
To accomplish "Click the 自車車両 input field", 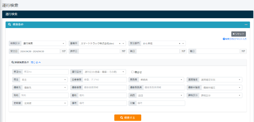I will point(104,80).
